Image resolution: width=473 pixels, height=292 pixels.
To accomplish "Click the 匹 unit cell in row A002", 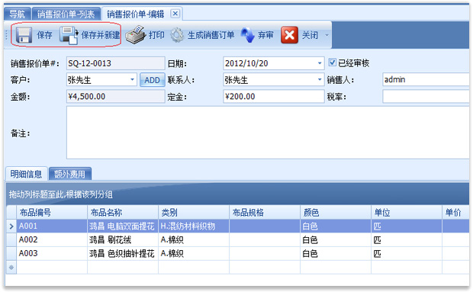I will click(407, 240).
